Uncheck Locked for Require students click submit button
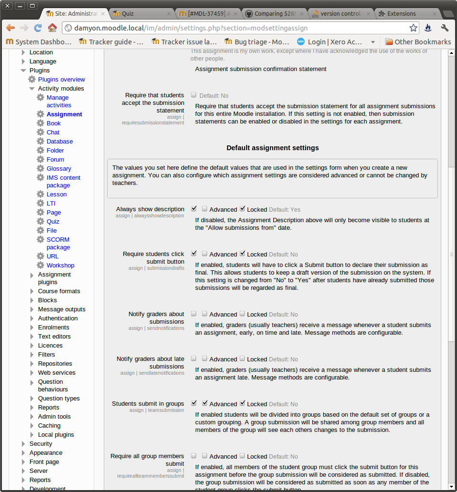 point(242,254)
